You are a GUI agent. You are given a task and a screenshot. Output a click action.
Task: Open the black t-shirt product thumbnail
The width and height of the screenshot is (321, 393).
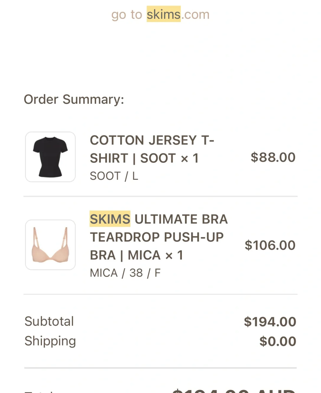51,157
